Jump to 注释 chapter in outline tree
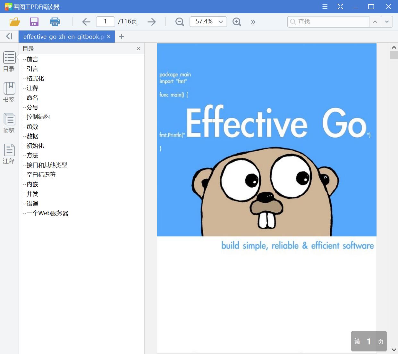 32,88
